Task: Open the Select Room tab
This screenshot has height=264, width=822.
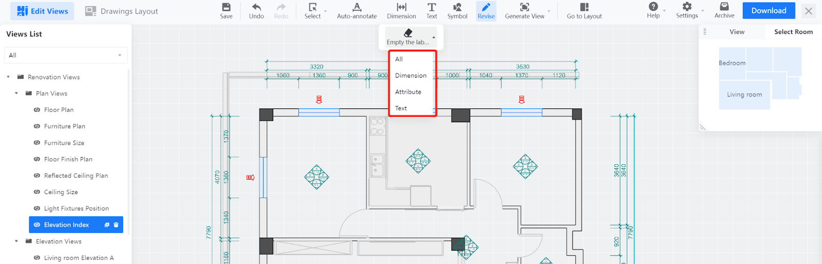Action: [793, 32]
